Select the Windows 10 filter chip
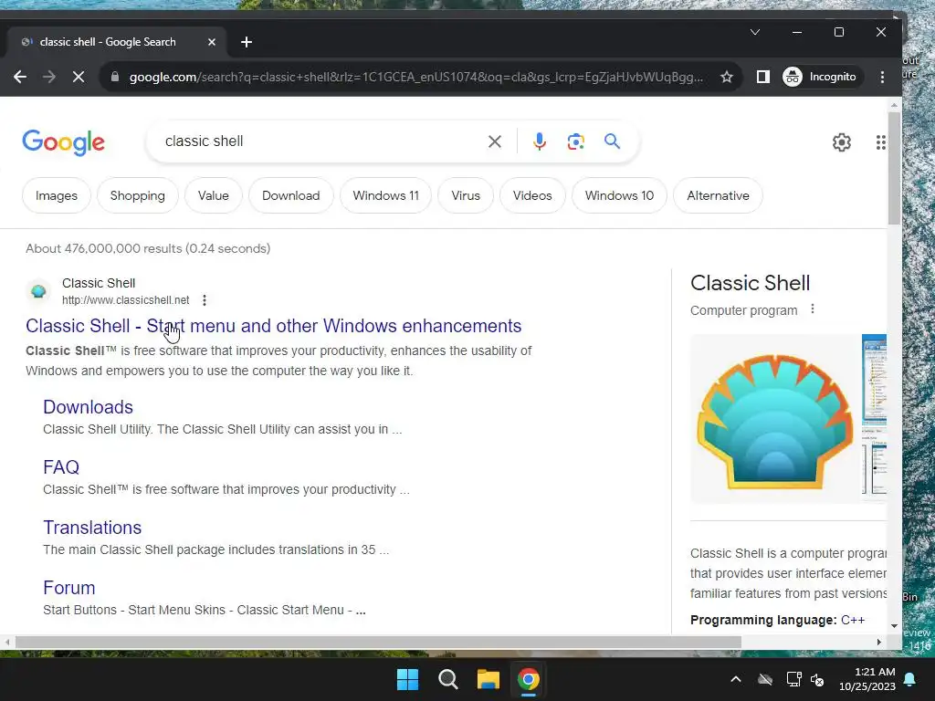935x701 pixels. (620, 195)
